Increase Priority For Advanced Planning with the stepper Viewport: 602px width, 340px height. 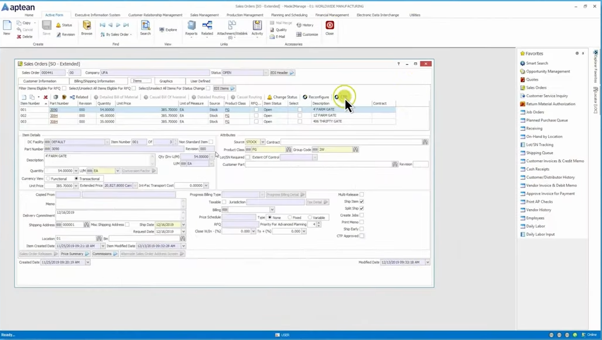pyautogui.click(x=319, y=223)
